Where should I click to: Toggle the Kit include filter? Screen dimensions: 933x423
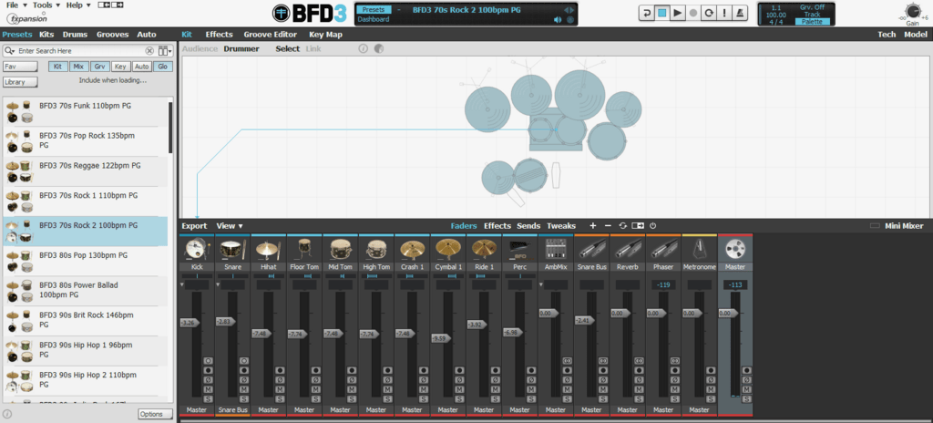(x=57, y=67)
